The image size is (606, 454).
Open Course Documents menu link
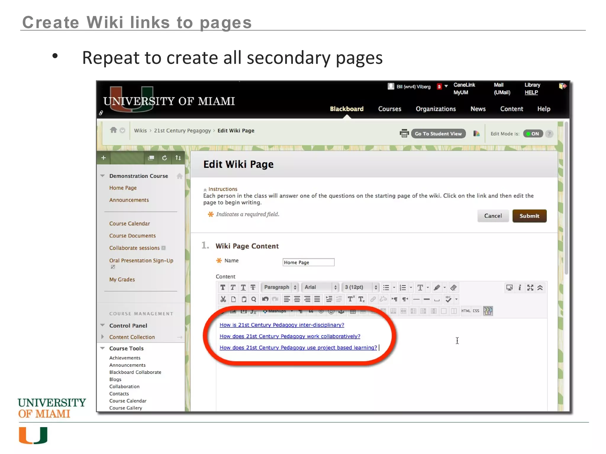point(132,236)
